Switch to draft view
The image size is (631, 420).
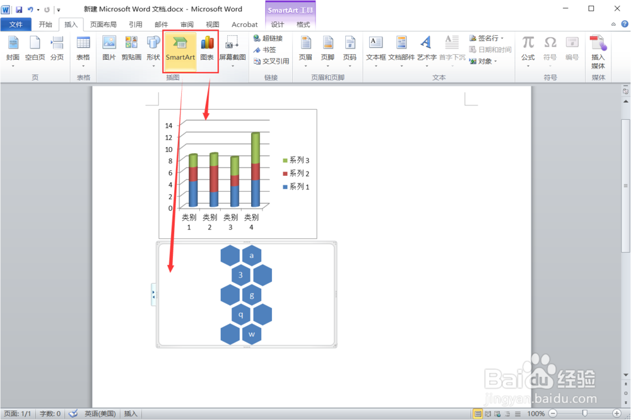tap(517, 414)
